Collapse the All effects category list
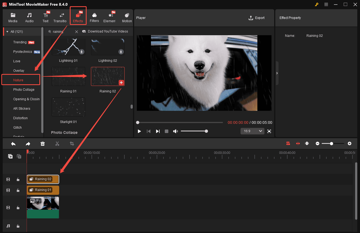The image size is (360, 233). (7, 31)
